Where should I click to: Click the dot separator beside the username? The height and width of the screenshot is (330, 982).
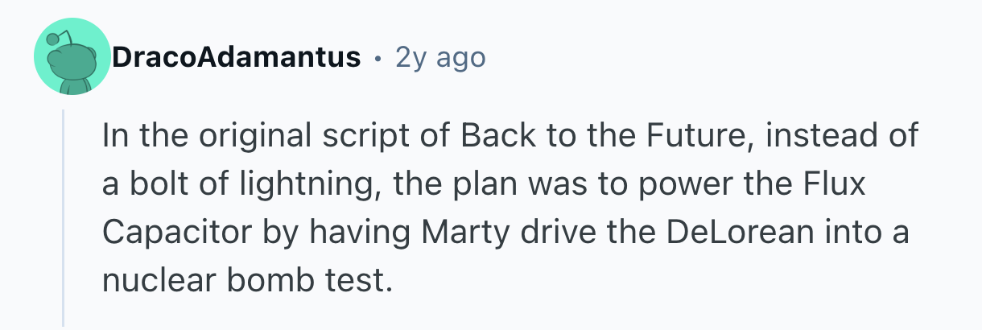click(x=377, y=58)
